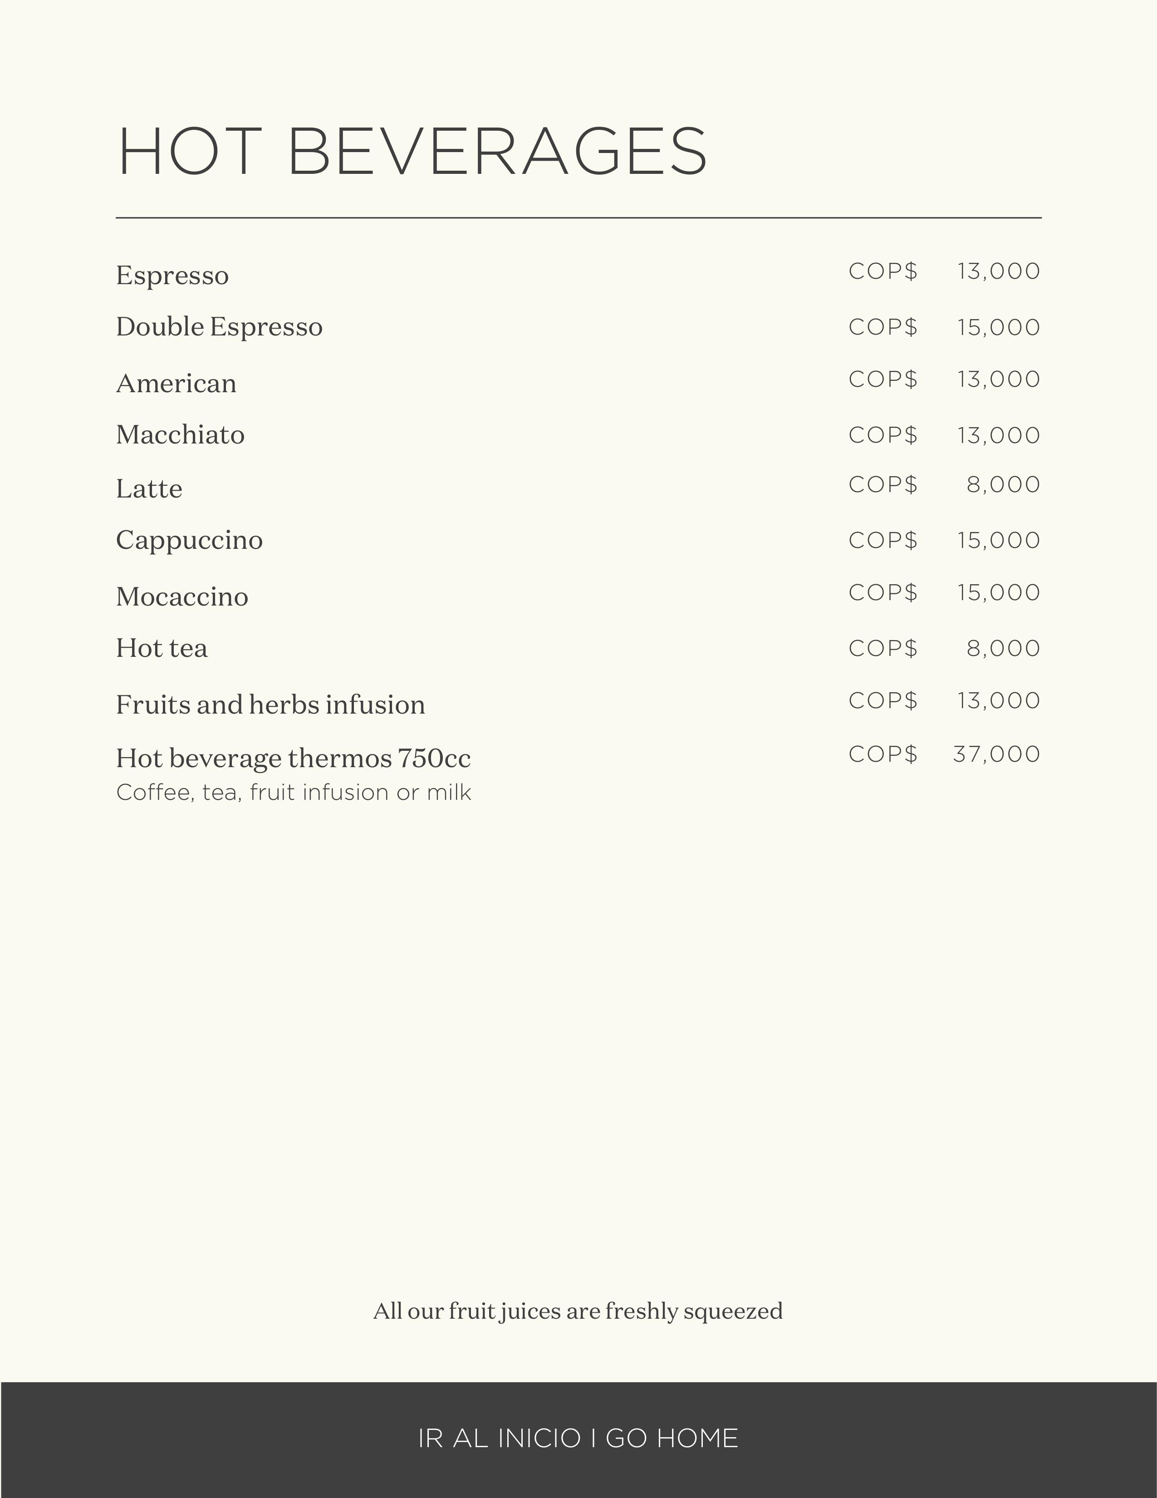Screen dimensions: 1157x1498
Task: Select the Espresso menu item
Action: [x=172, y=276]
